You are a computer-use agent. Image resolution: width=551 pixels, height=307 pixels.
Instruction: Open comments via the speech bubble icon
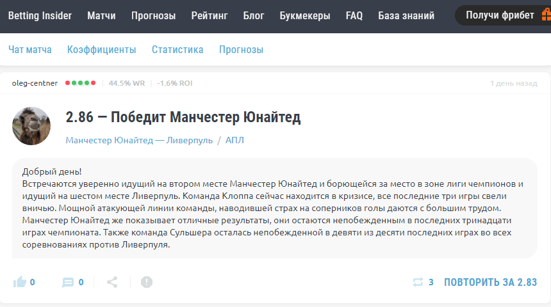(x=68, y=282)
